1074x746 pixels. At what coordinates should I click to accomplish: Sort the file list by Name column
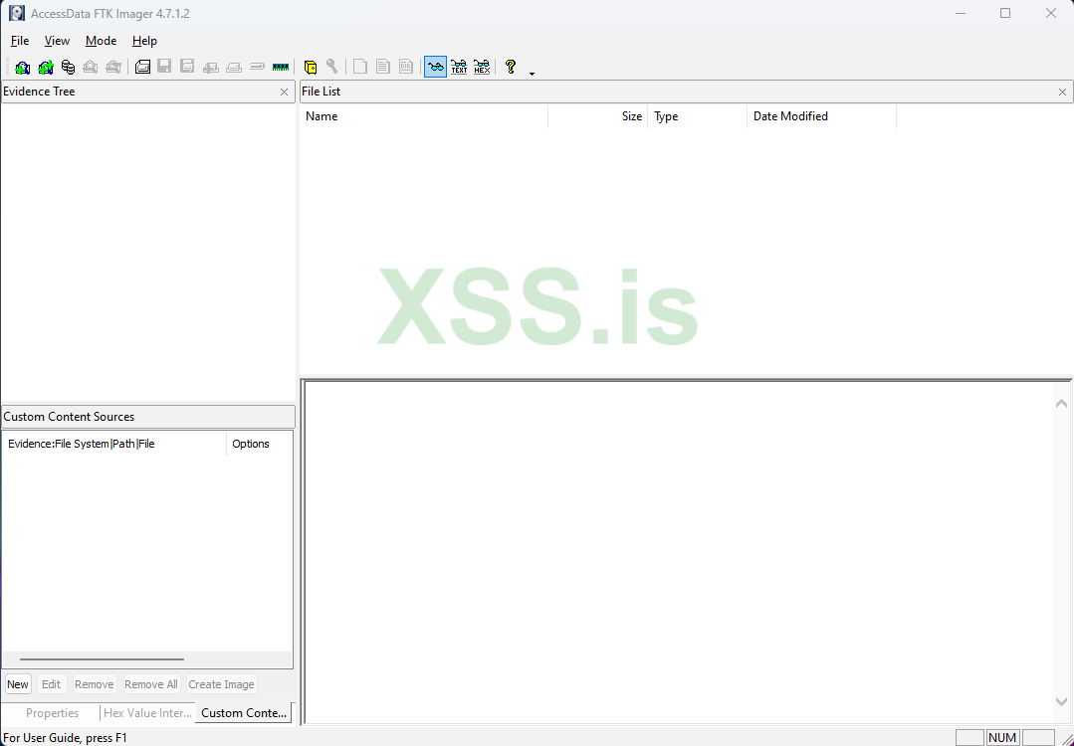tap(424, 116)
